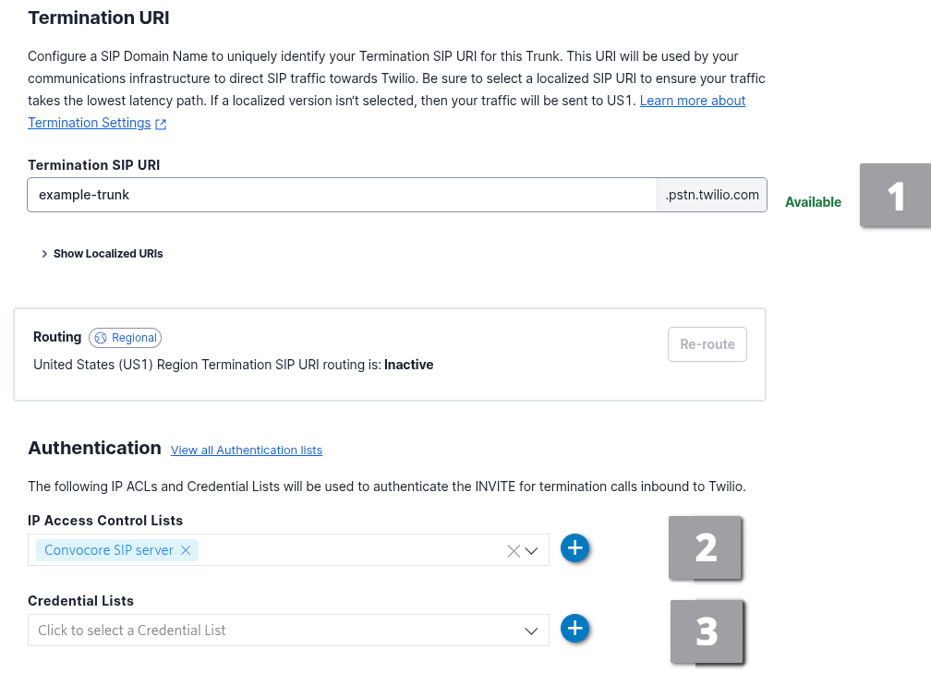Click the Convocore SIP server tag

pyautogui.click(x=108, y=550)
